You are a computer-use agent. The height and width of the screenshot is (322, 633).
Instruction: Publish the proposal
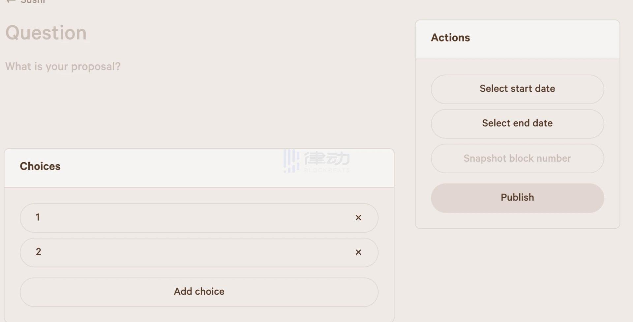[x=517, y=198]
